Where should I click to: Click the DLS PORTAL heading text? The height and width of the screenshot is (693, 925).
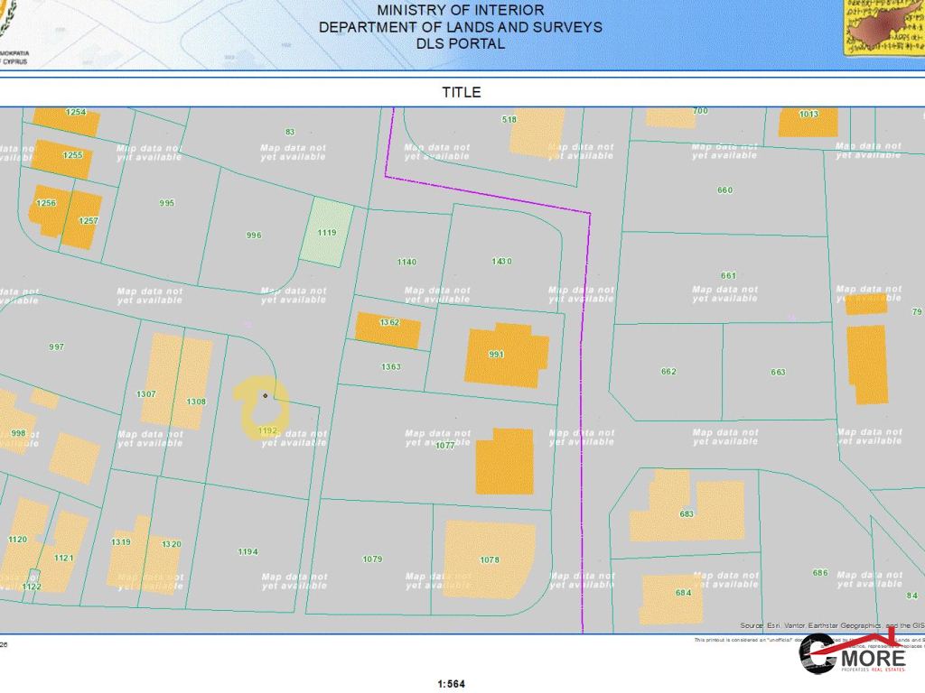point(461,43)
